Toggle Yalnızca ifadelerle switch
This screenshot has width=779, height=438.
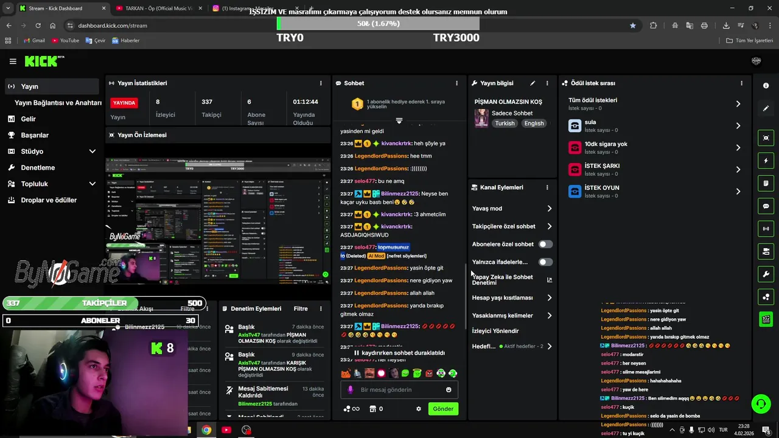click(x=545, y=262)
